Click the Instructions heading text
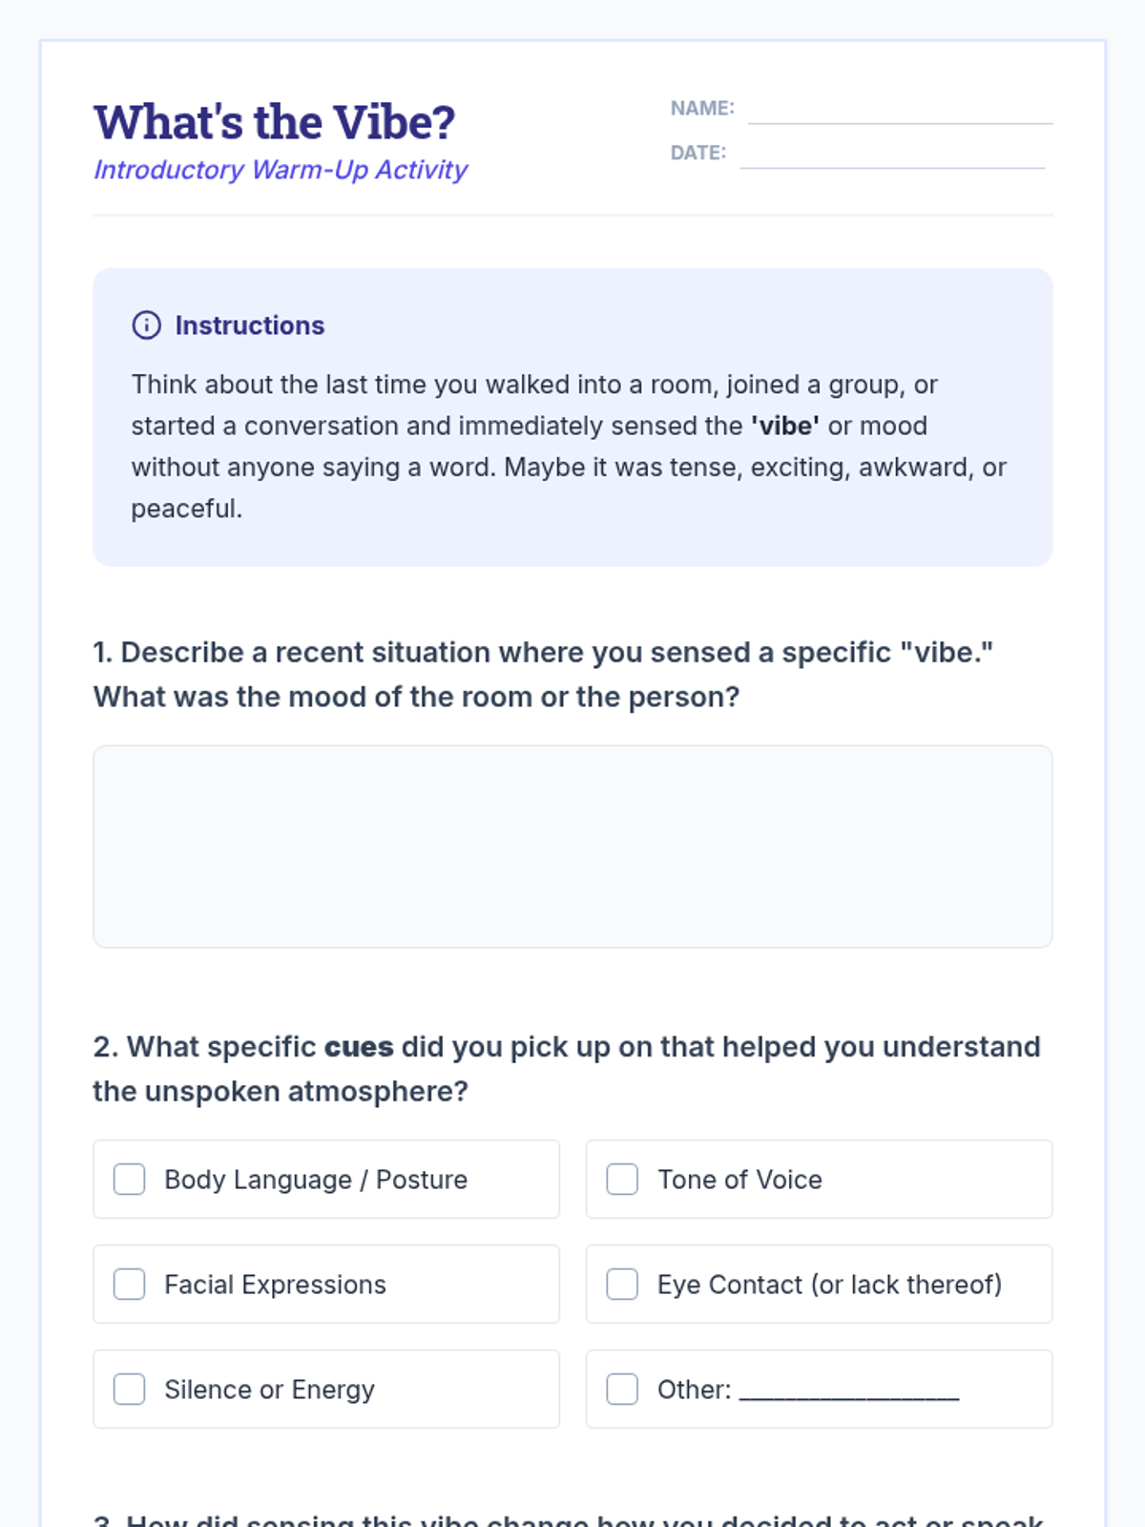The height and width of the screenshot is (1527, 1145). pyautogui.click(x=250, y=325)
